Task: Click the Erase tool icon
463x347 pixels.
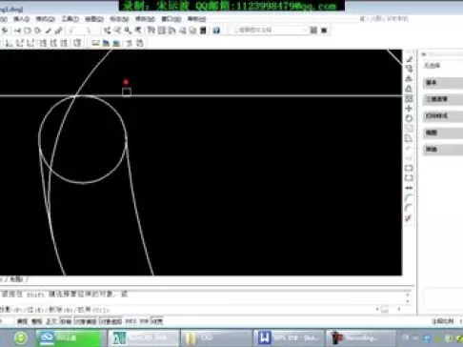Action: pyautogui.click(x=409, y=59)
